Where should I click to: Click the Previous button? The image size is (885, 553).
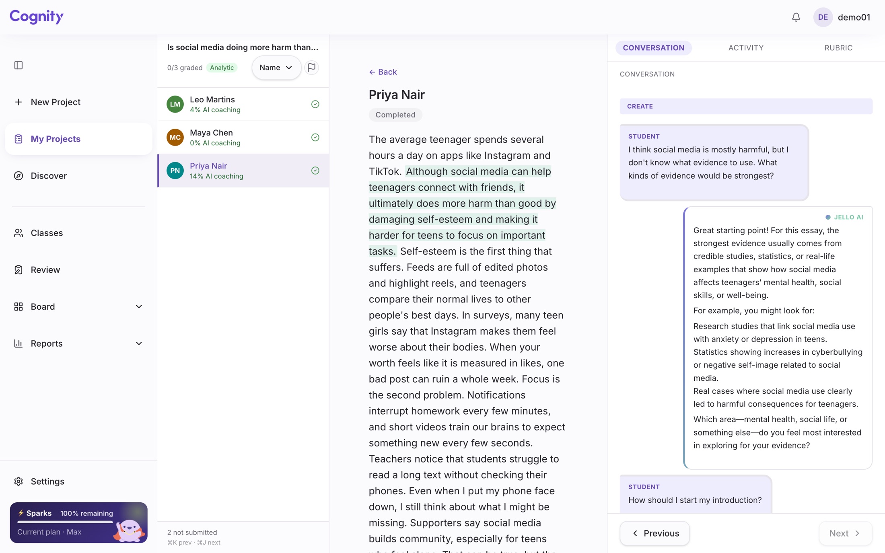[654, 533]
